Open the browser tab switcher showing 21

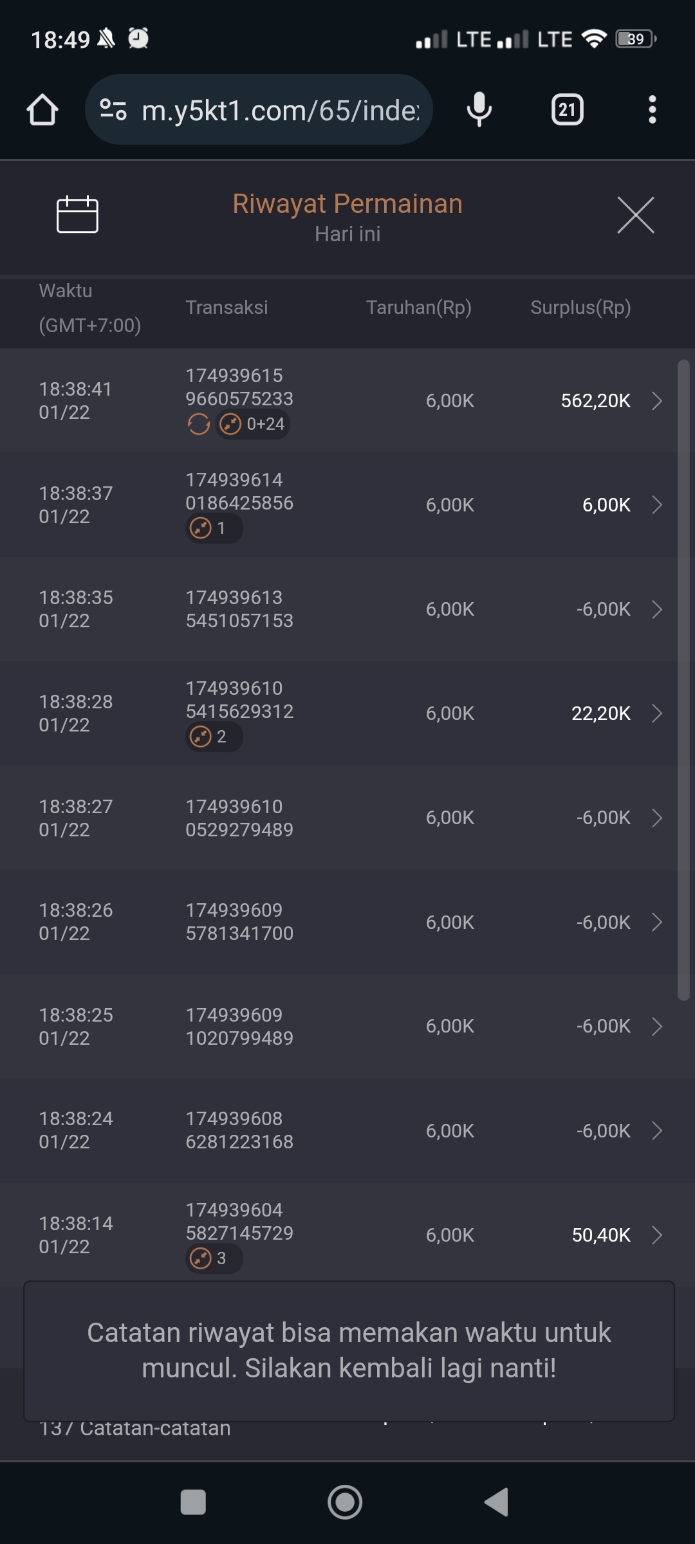(567, 110)
